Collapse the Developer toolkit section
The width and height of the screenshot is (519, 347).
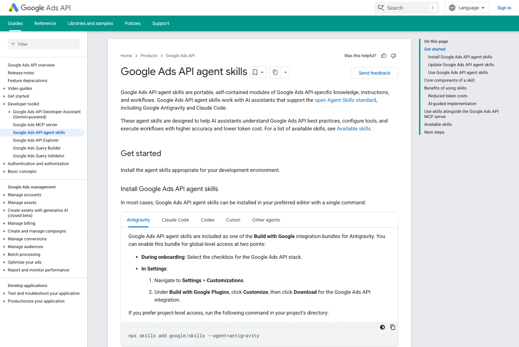tap(4, 104)
